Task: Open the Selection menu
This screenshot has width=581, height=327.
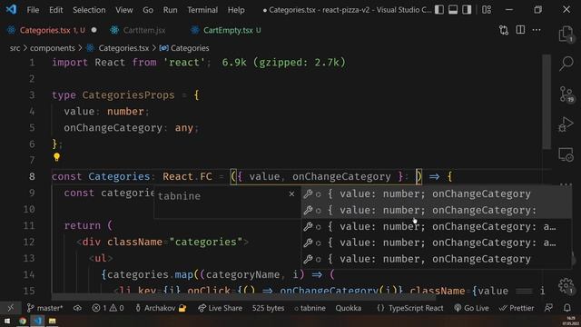Action: (x=89, y=10)
